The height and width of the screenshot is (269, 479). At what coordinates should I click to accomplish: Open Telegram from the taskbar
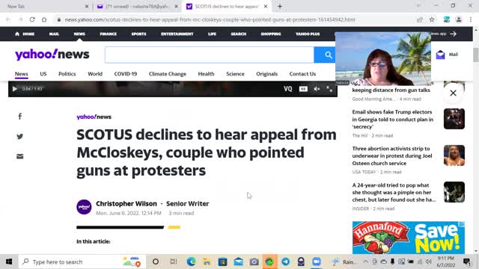pos(285,262)
